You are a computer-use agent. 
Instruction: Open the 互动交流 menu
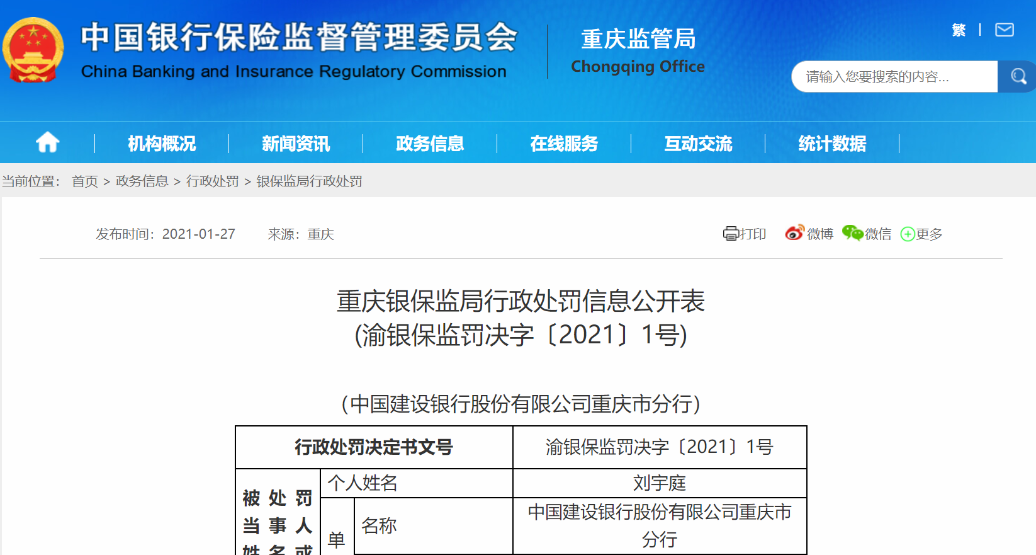(x=698, y=144)
